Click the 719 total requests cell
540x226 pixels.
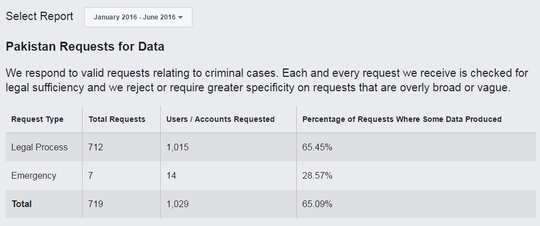[96, 204]
